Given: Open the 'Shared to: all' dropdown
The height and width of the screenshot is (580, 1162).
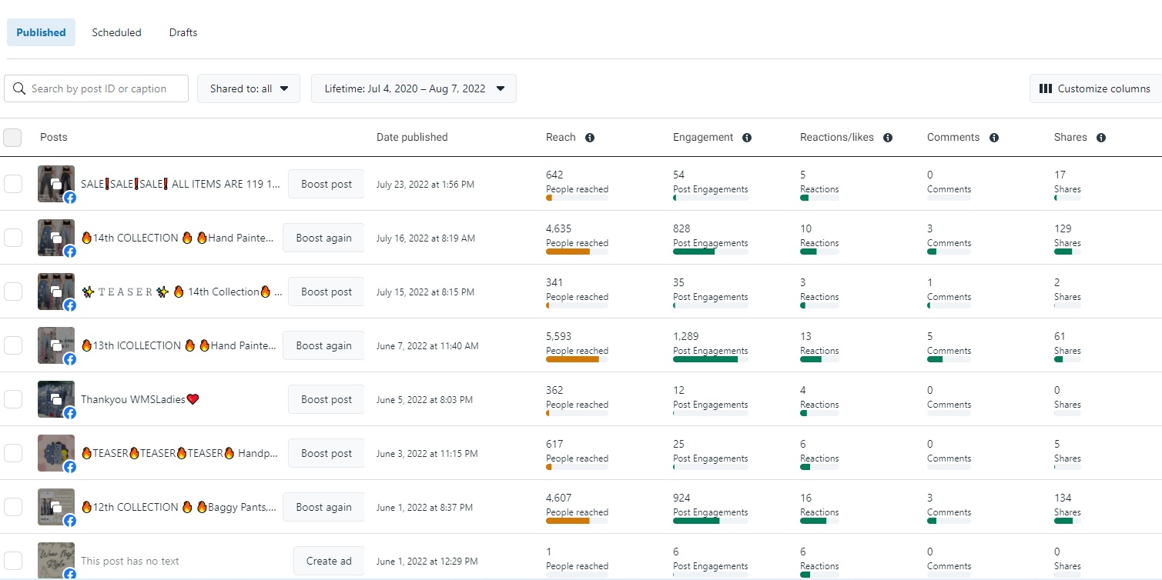Looking at the screenshot, I should (x=249, y=88).
